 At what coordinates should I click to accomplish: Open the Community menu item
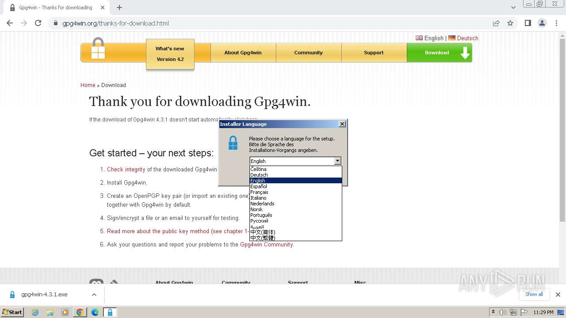click(x=308, y=53)
